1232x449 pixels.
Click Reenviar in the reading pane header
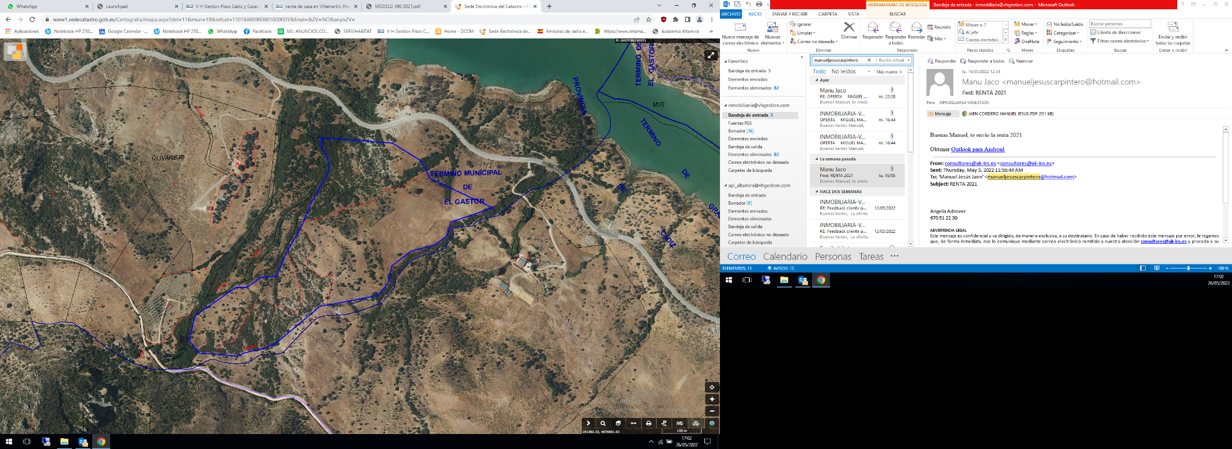click(1021, 61)
